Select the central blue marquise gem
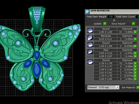 pyautogui.click(x=37, y=70)
